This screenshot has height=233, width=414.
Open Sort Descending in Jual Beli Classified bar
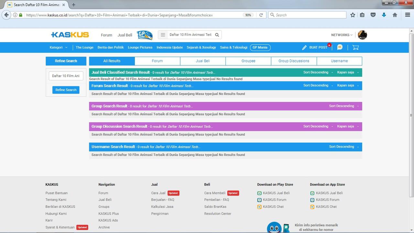[x=318, y=72]
